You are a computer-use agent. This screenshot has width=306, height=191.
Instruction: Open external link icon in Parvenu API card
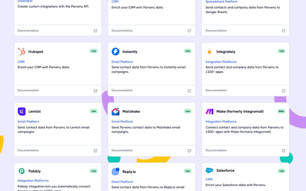tap(95, 31)
